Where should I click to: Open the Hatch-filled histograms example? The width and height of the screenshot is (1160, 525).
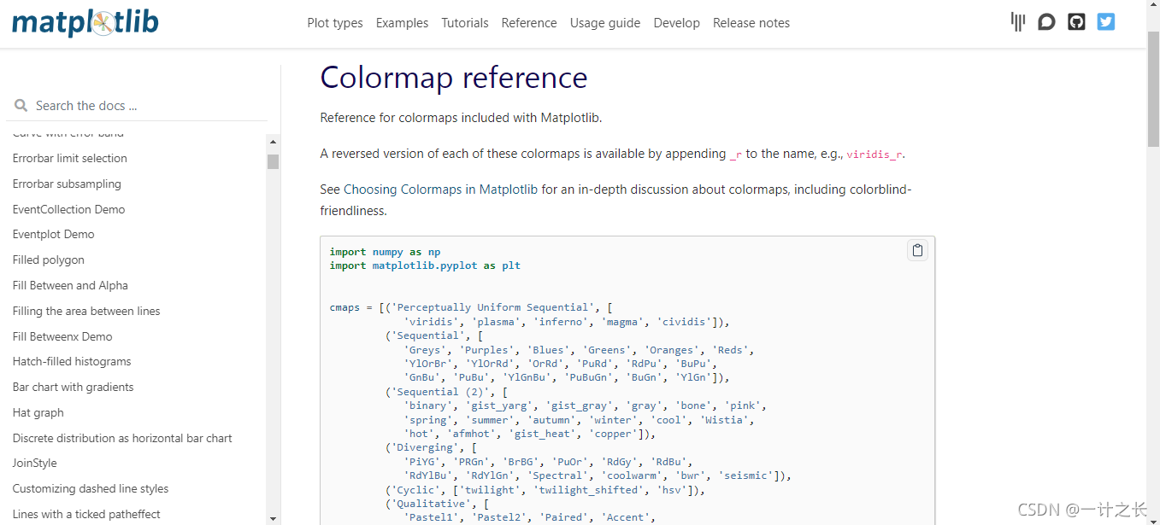[x=72, y=361]
